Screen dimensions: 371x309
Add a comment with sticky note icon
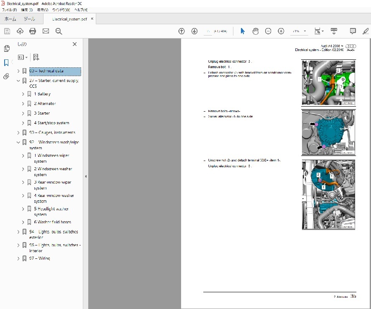(353, 31)
